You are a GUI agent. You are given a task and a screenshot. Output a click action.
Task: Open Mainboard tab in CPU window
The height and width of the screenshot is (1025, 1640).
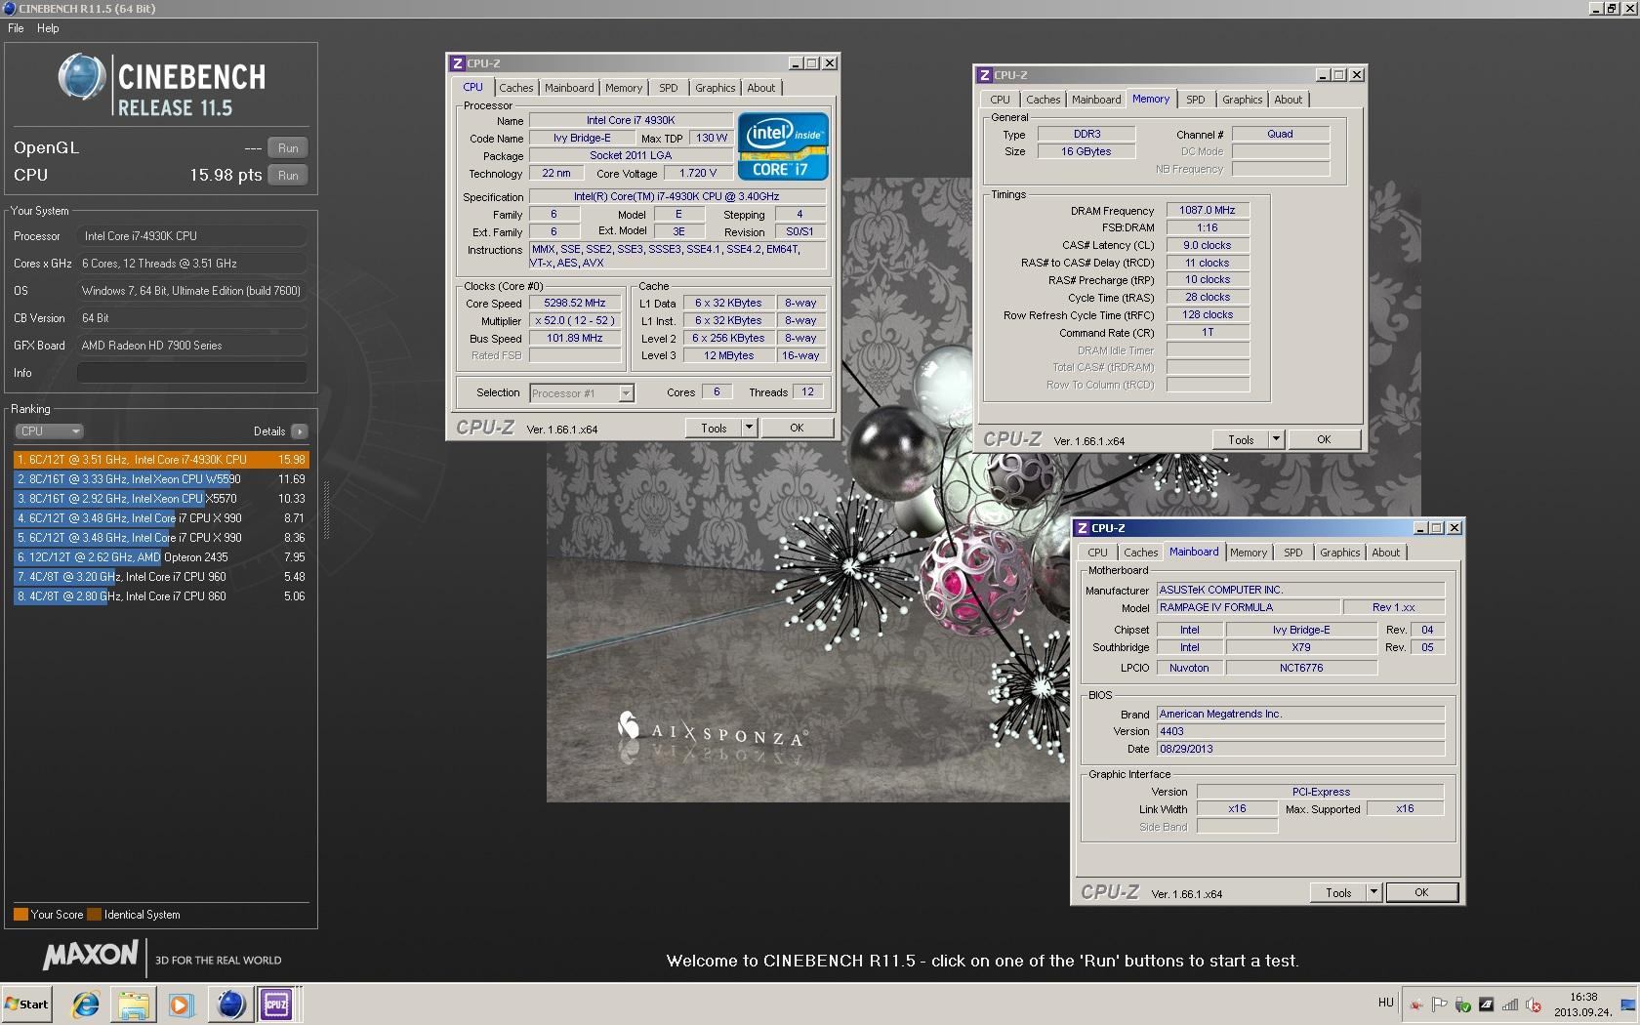(x=569, y=88)
